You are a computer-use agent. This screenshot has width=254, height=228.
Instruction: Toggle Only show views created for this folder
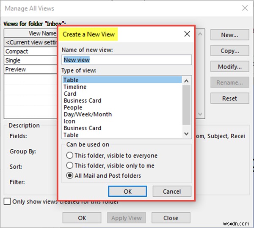[x=7, y=202]
